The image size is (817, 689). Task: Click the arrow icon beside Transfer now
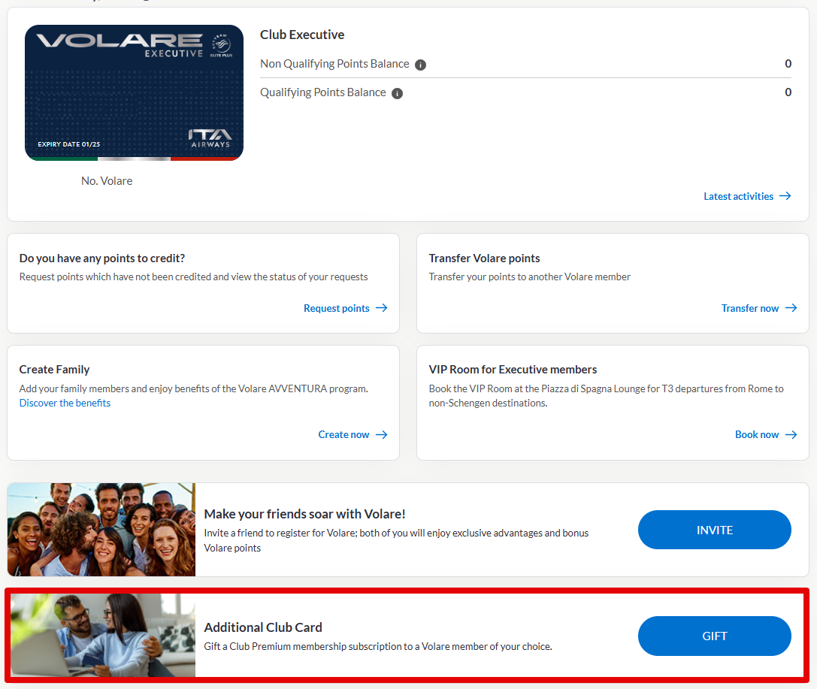click(791, 308)
